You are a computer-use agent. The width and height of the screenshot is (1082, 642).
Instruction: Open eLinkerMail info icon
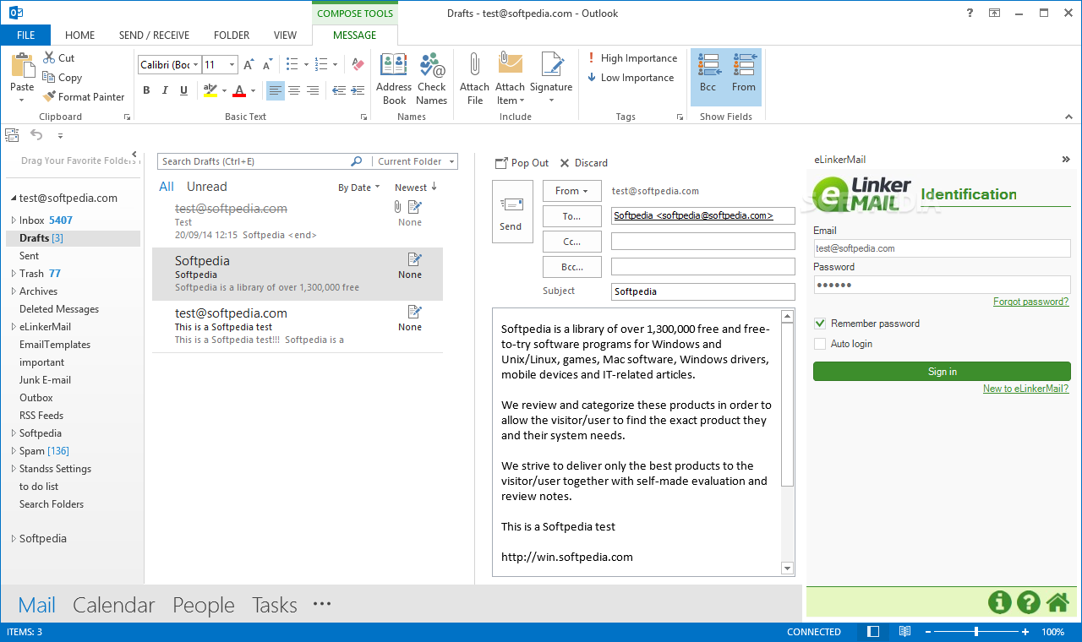tap(1000, 602)
